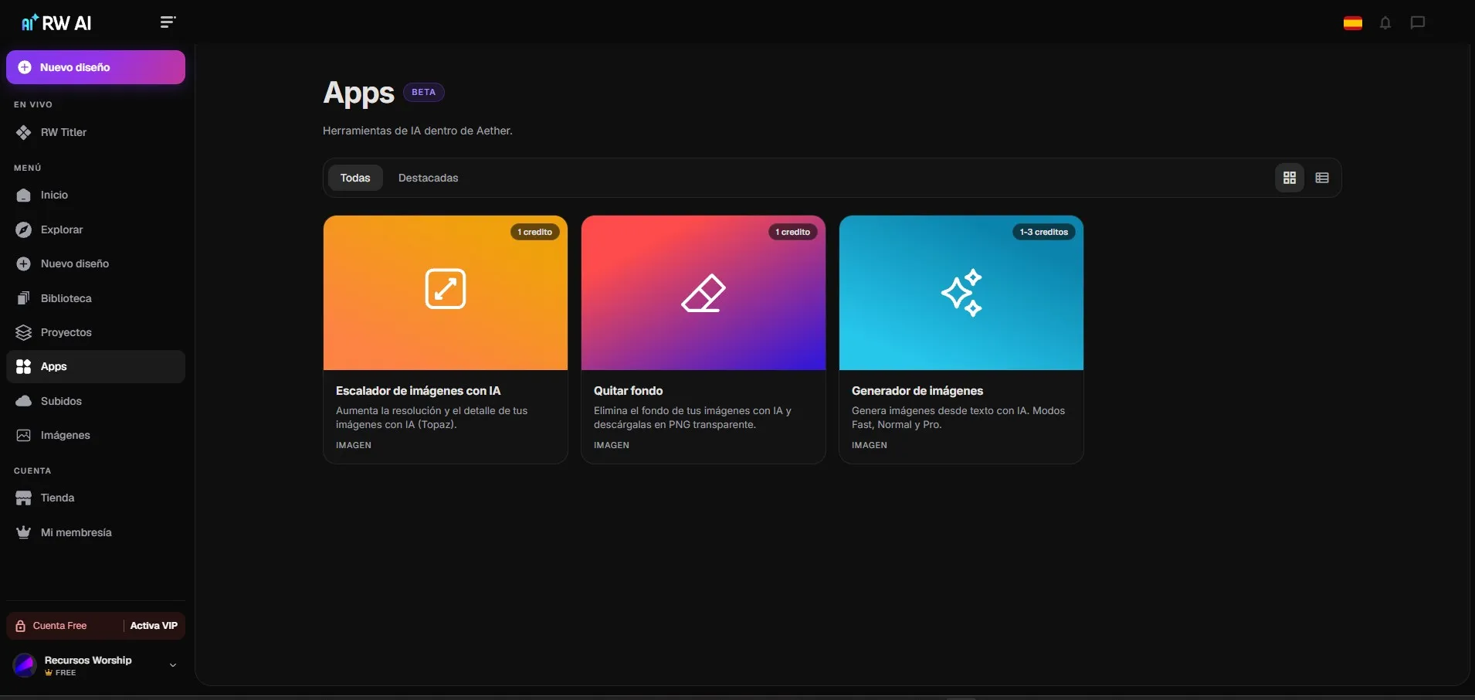Click the Activa VIP button
Screen dimensions: 1475x700
point(154,626)
